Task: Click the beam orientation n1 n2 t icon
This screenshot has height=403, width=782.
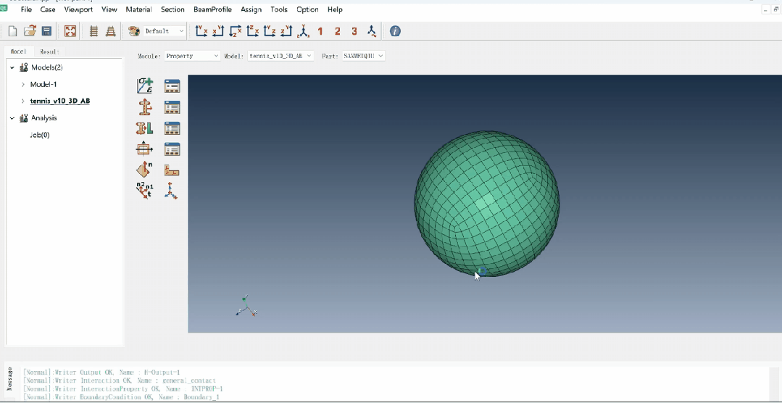Action: click(x=145, y=191)
